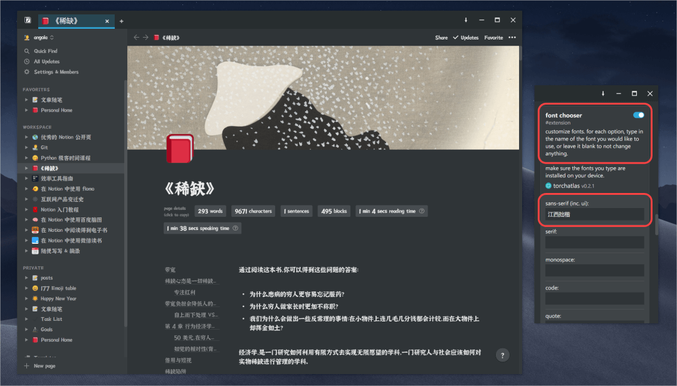The height and width of the screenshot is (386, 677).
Task: Click the 在 Notion 中使用 flomo icon
Action: pyautogui.click(x=35, y=189)
